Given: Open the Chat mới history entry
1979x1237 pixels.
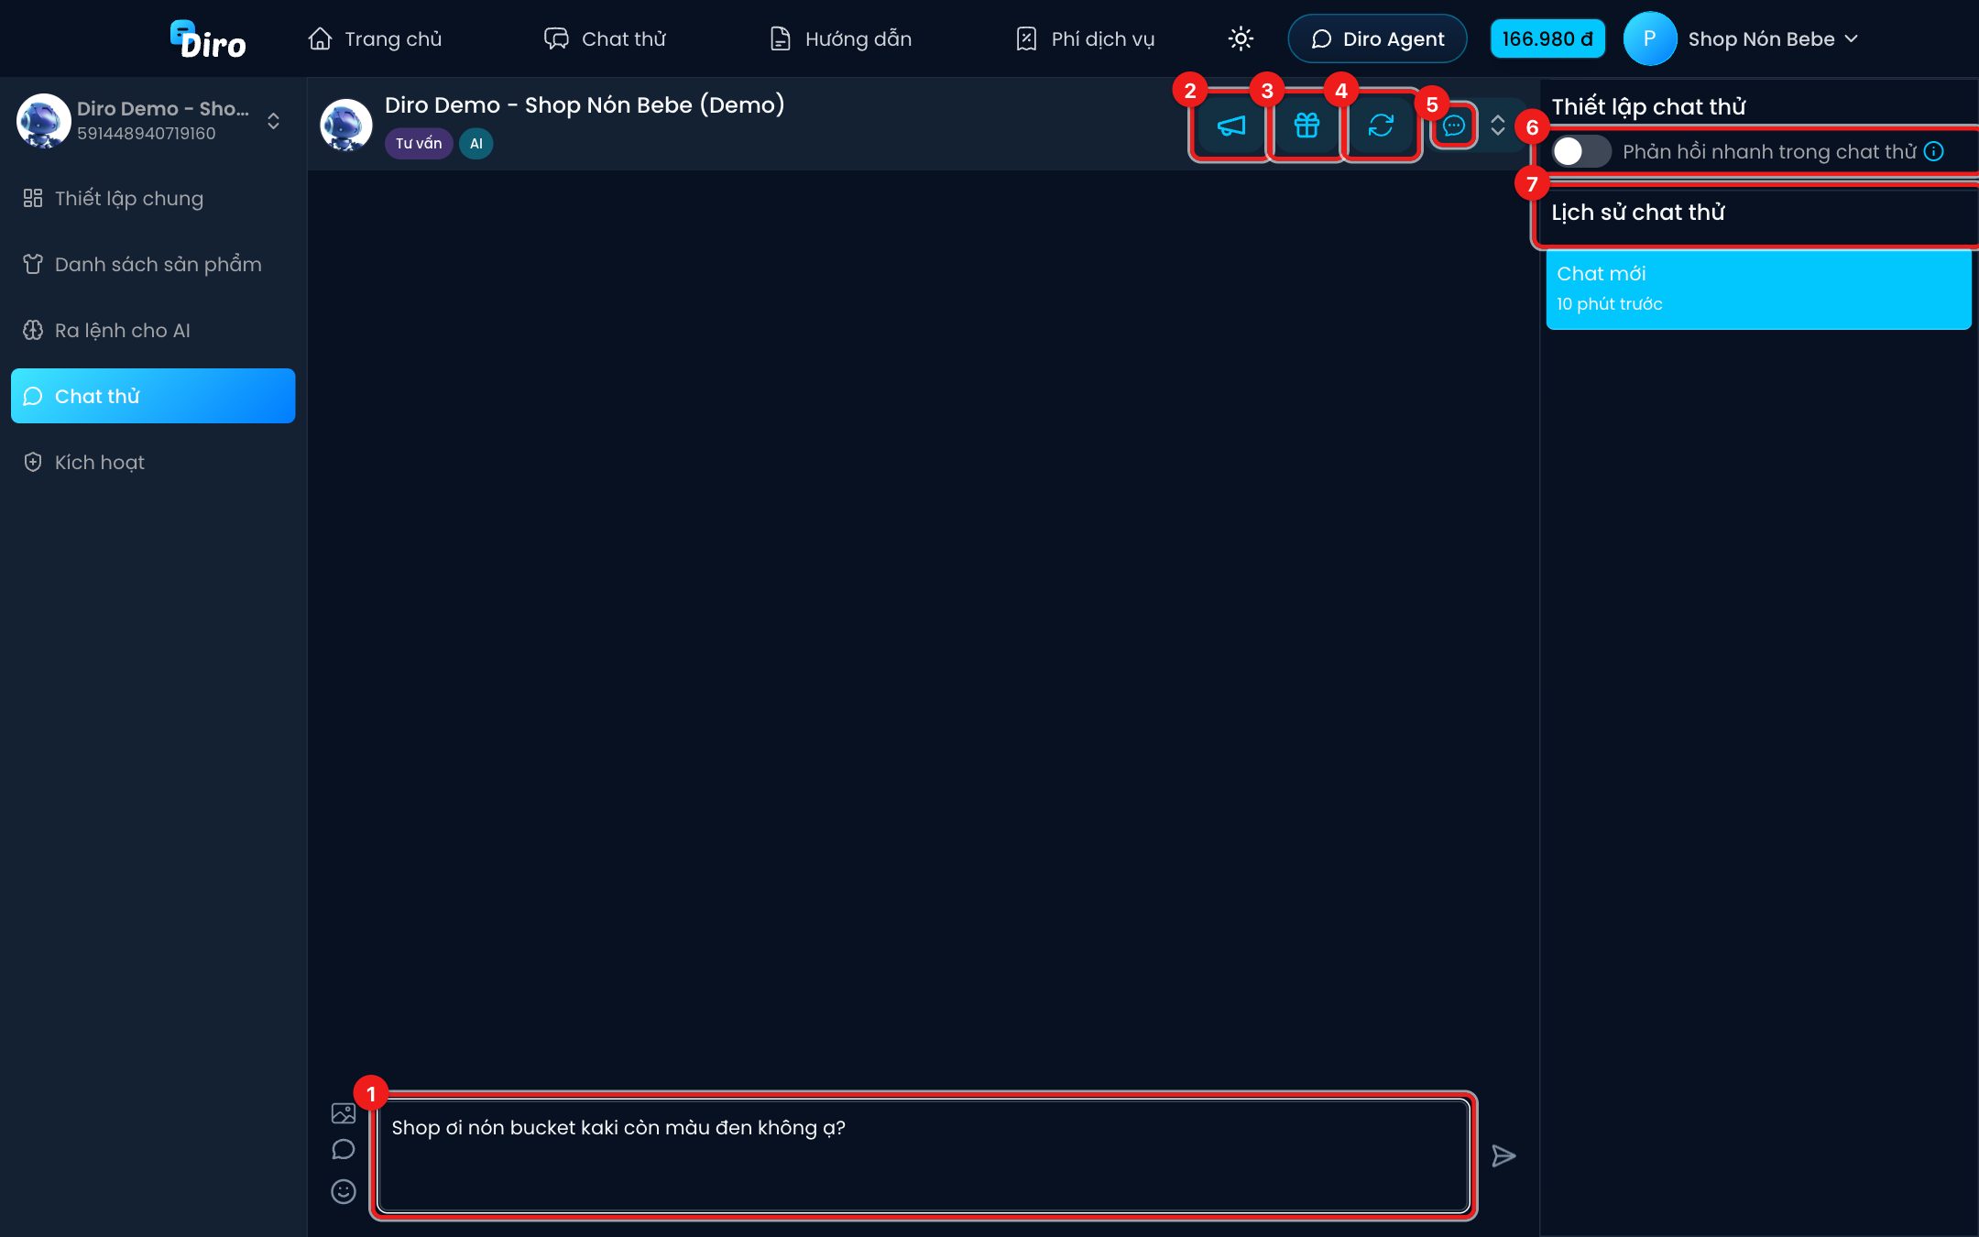Looking at the screenshot, I should click(x=1758, y=289).
